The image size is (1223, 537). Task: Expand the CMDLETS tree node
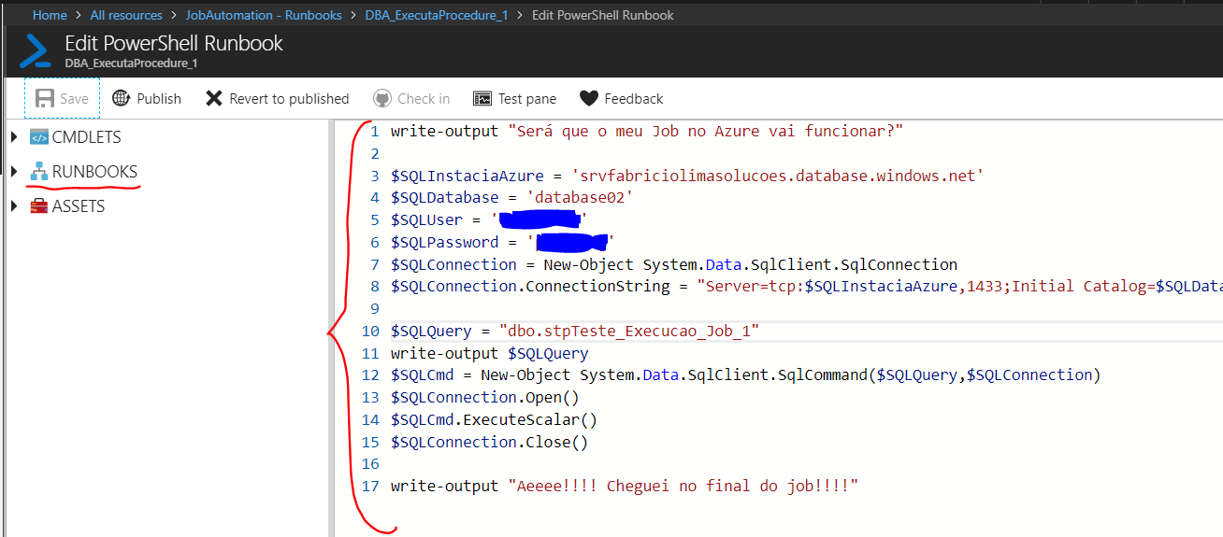pos(14,137)
